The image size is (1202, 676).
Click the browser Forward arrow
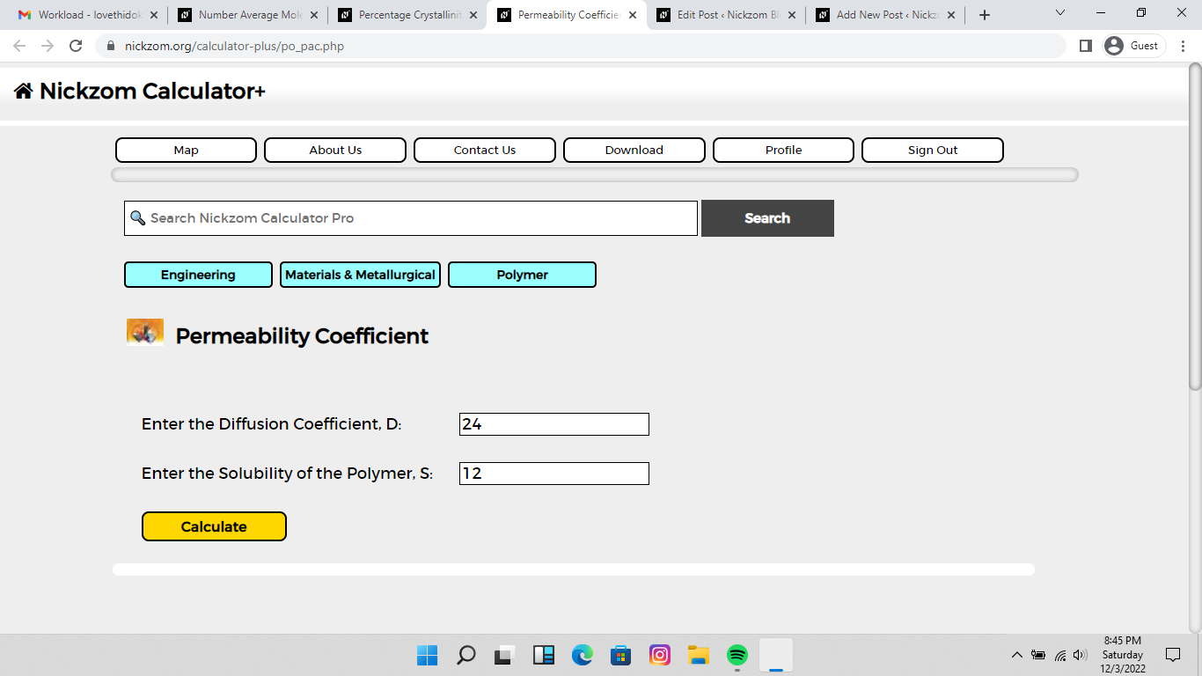click(48, 46)
